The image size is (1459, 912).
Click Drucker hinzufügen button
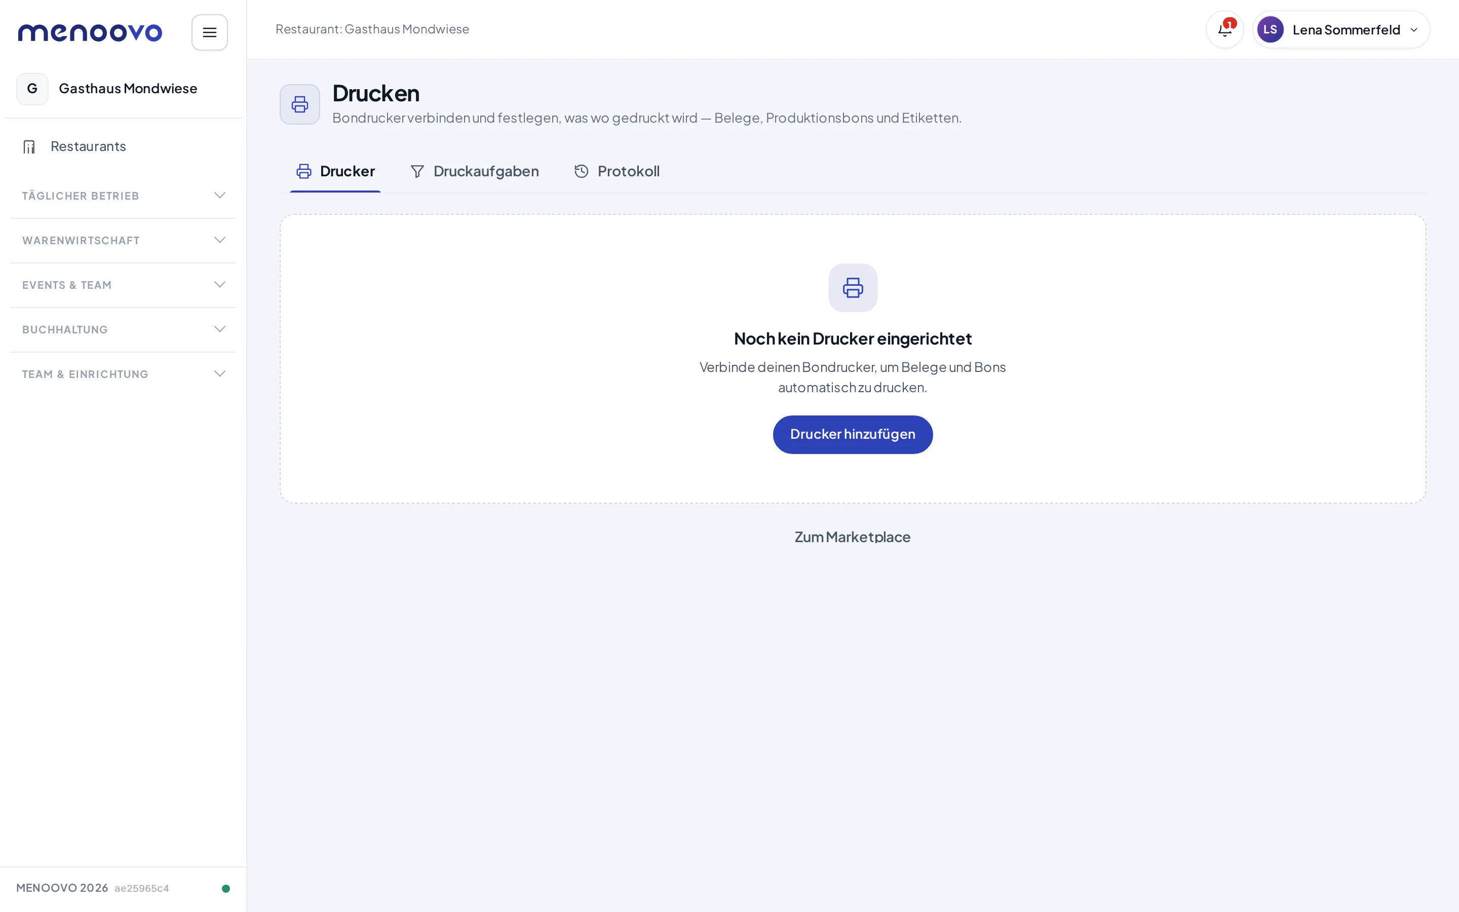[853, 434]
